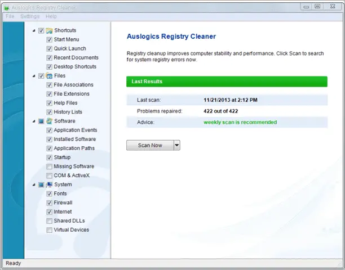This screenshot has height=270, width=345.
Task: Uncheck Help Files checkbox
Action: pyautogui.click(x=49, y=103)
